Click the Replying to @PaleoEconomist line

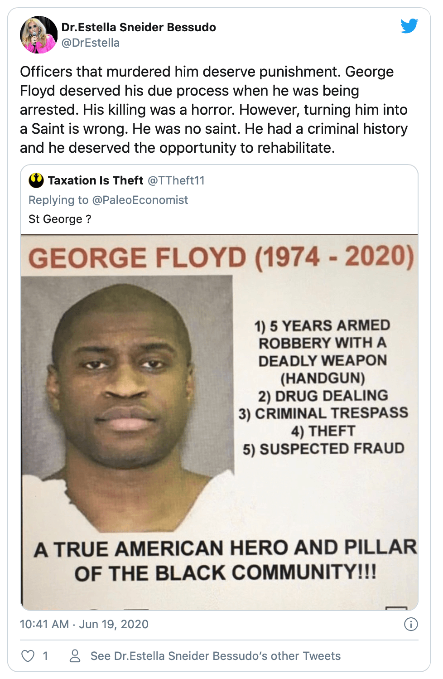tap(108, 200)
